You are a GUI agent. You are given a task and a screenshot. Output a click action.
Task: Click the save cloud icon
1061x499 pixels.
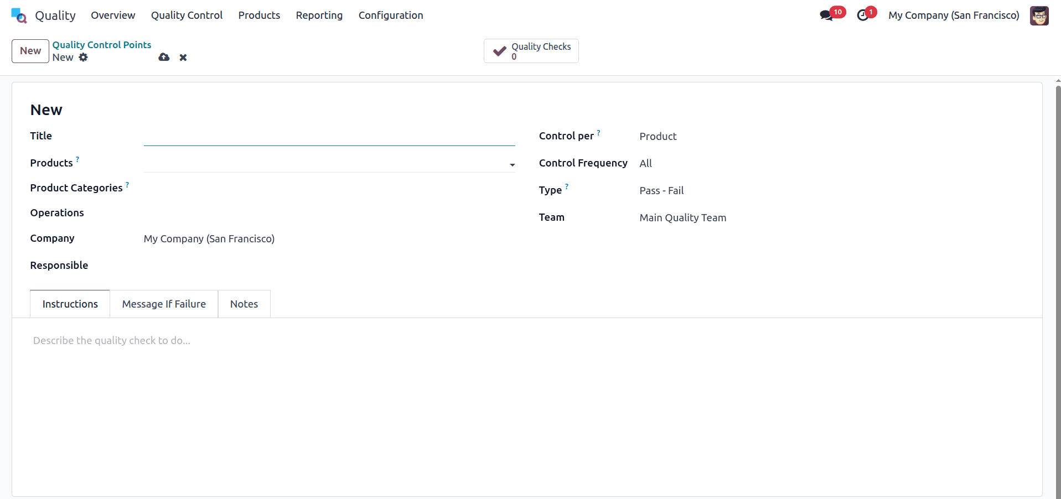[164, 58]
